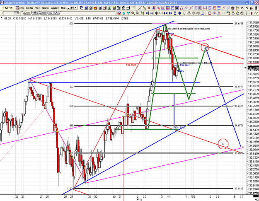Screen dimensions: 259x201
Task: Select the boxed P draw tool
Action: [x=172, y=8]
